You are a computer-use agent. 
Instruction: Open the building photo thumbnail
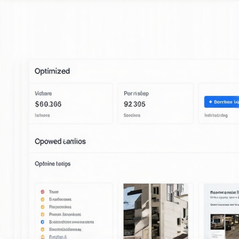pyautogui.click(x=156, y=211)
